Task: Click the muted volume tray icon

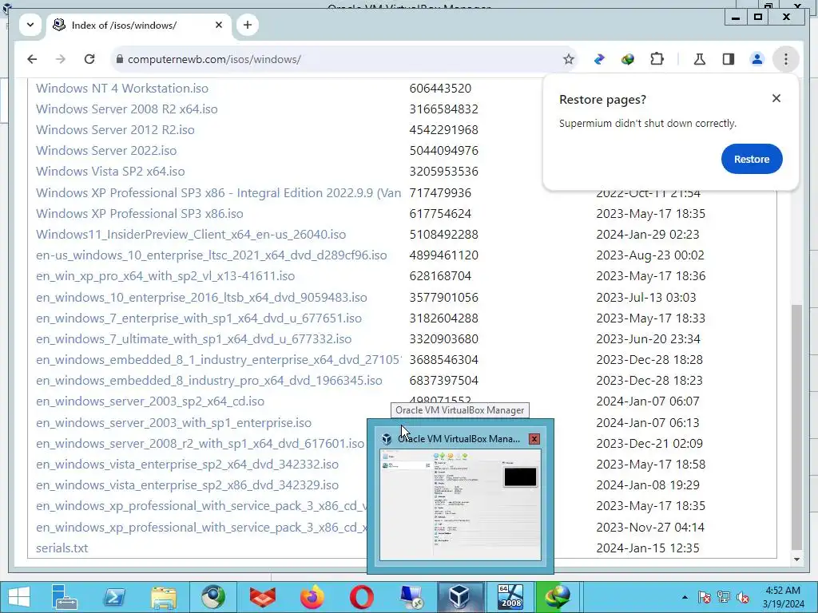Action: (743, 597)
